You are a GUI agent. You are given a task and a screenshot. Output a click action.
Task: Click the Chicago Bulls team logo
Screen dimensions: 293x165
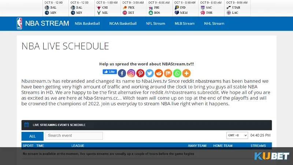pyautogui.click(x=99, y=8)
